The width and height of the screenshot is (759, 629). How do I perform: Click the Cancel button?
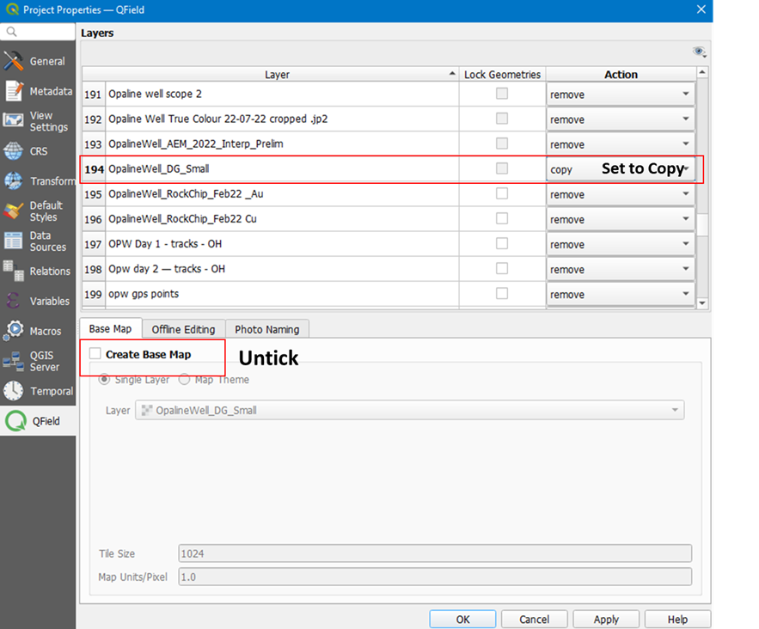click(535, 620)
